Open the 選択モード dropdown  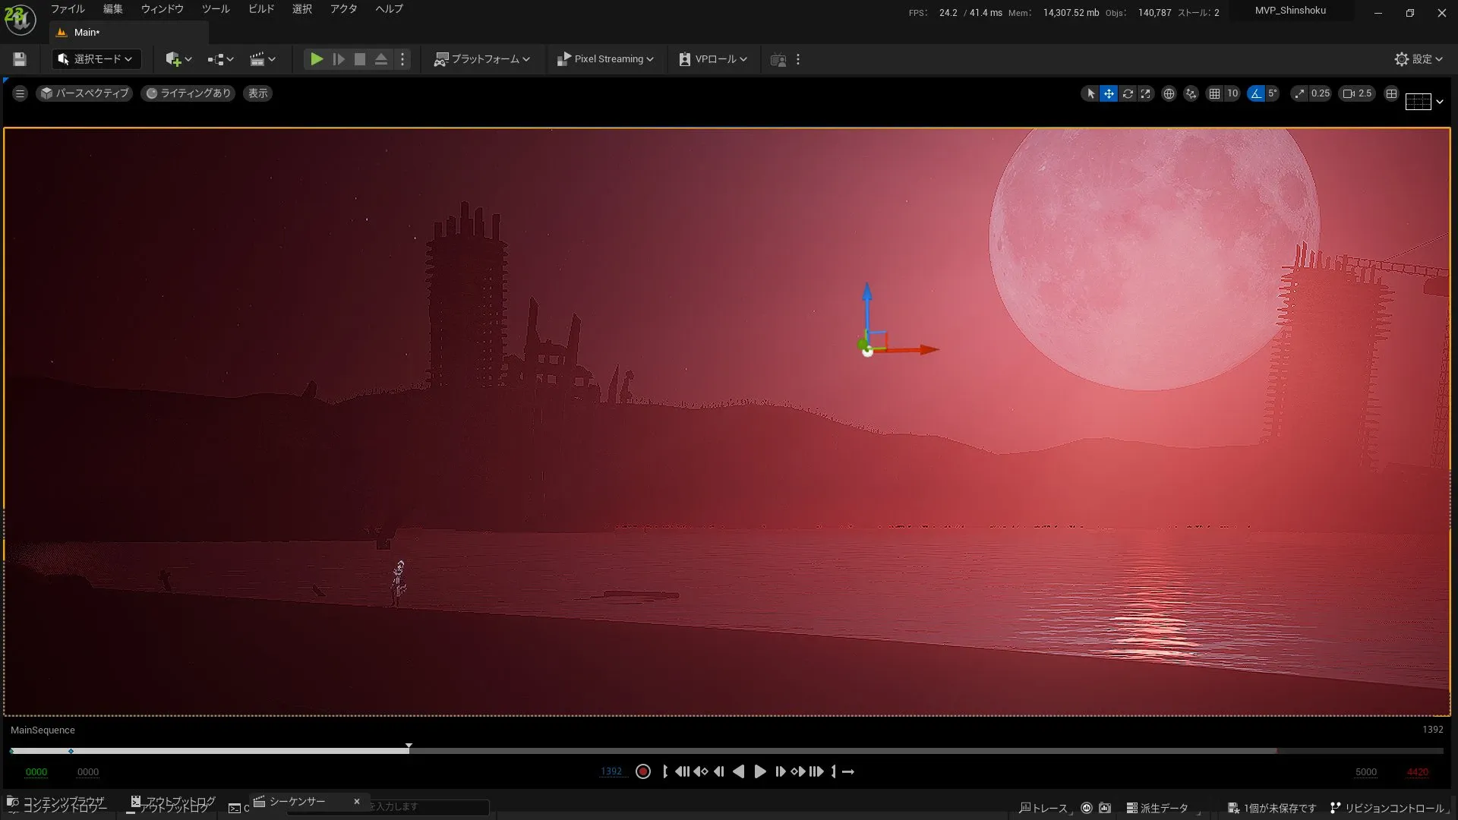(96, 59)
